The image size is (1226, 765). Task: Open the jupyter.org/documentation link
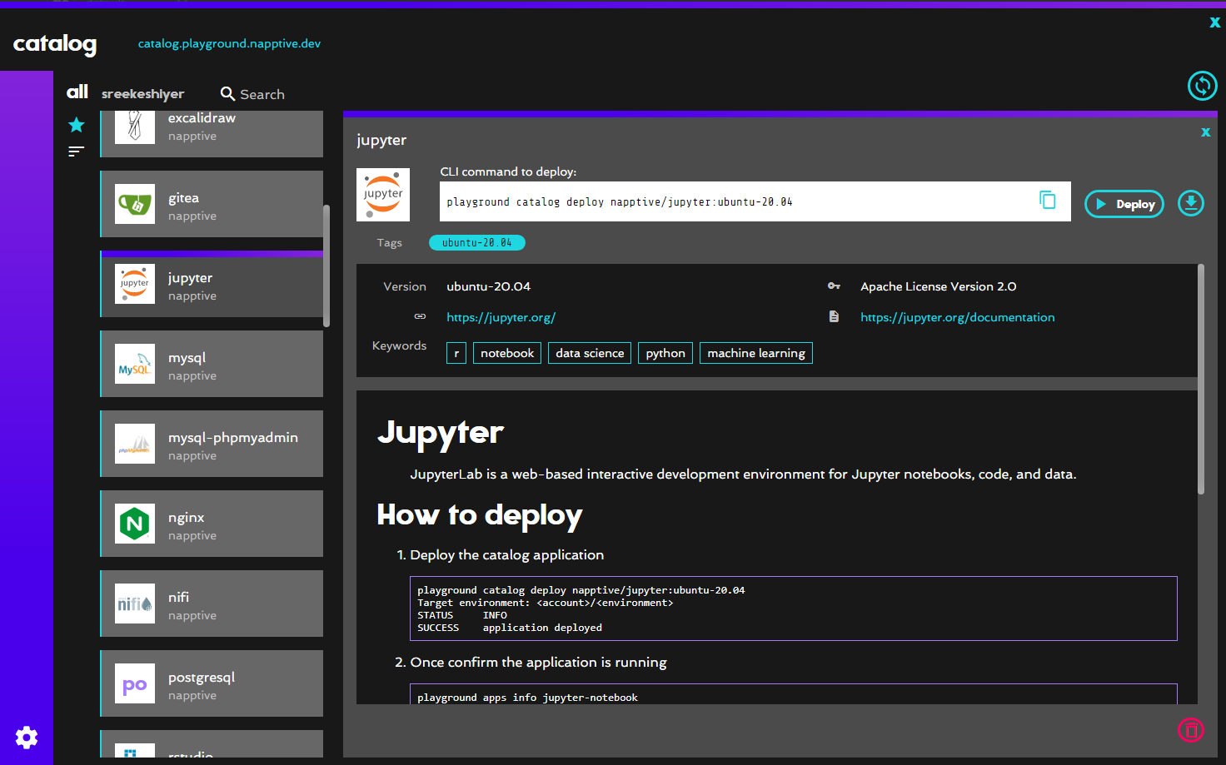[957, 317]
